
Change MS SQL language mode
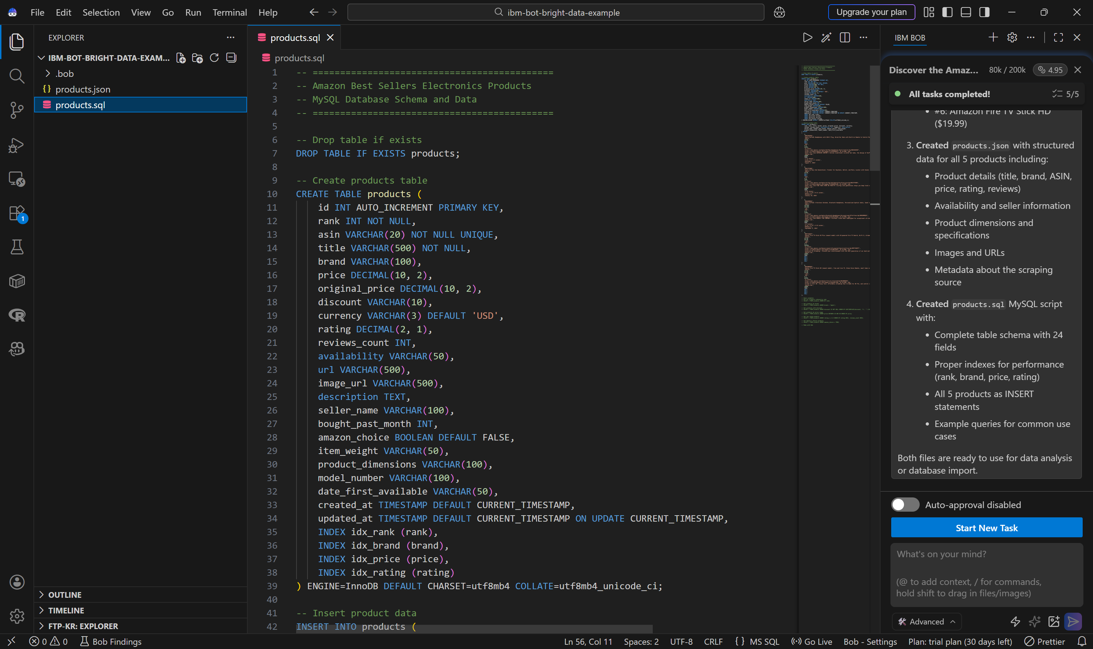tap(764, 642)
